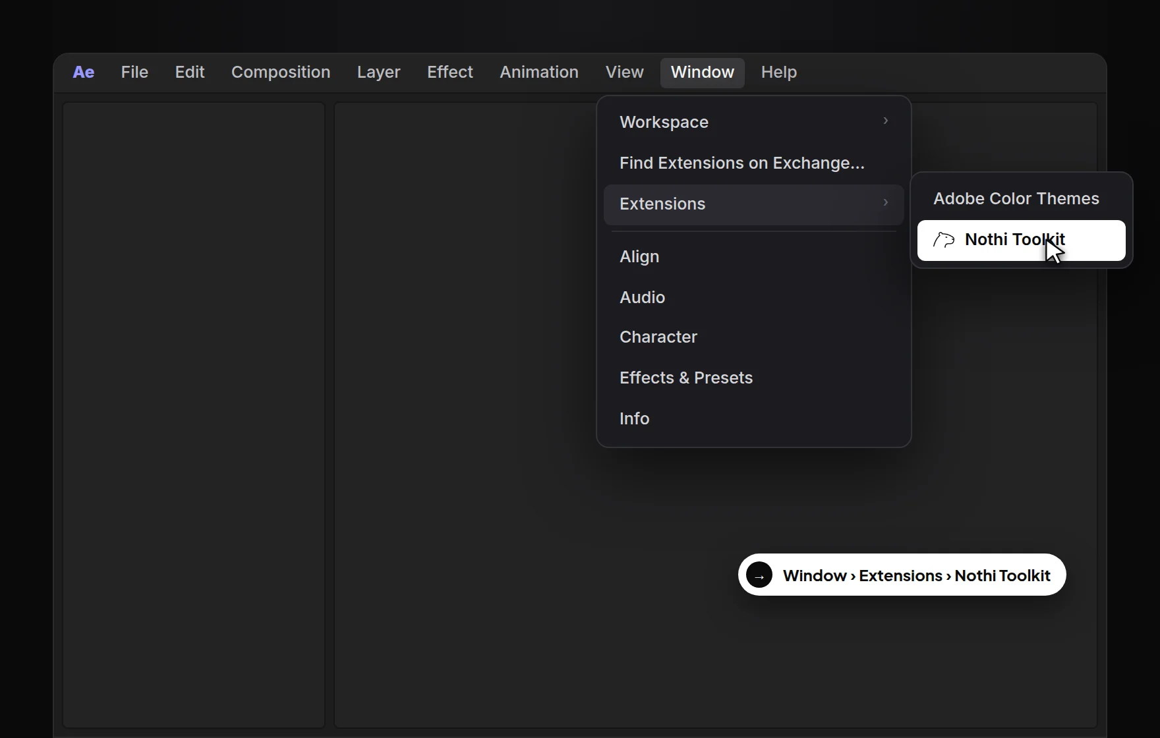Click the Nothi Toolkit animal icon
The image size is (1160, 738).
(x=944, y=240)
